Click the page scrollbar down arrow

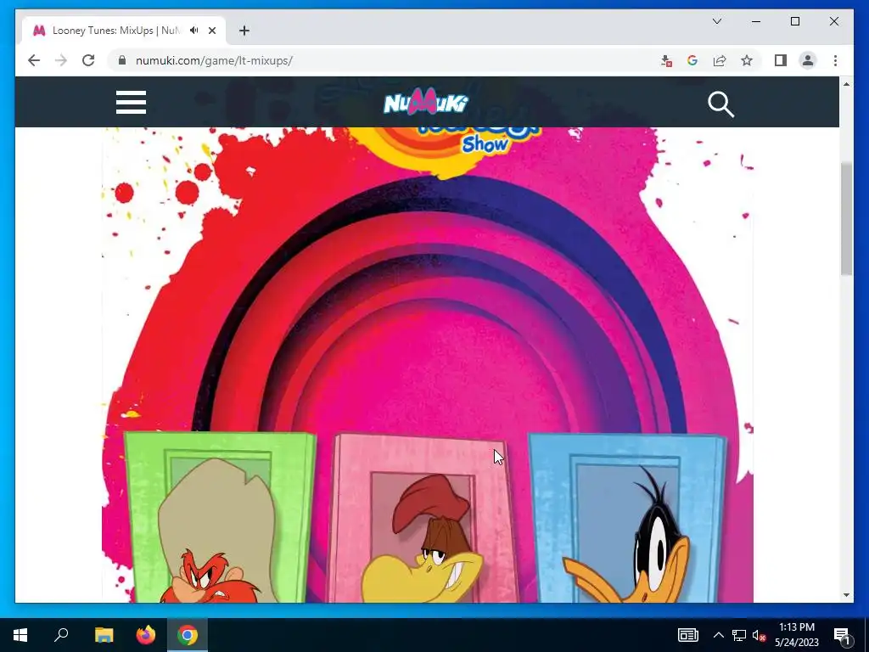pyautogui.click(x=846, y=595)
